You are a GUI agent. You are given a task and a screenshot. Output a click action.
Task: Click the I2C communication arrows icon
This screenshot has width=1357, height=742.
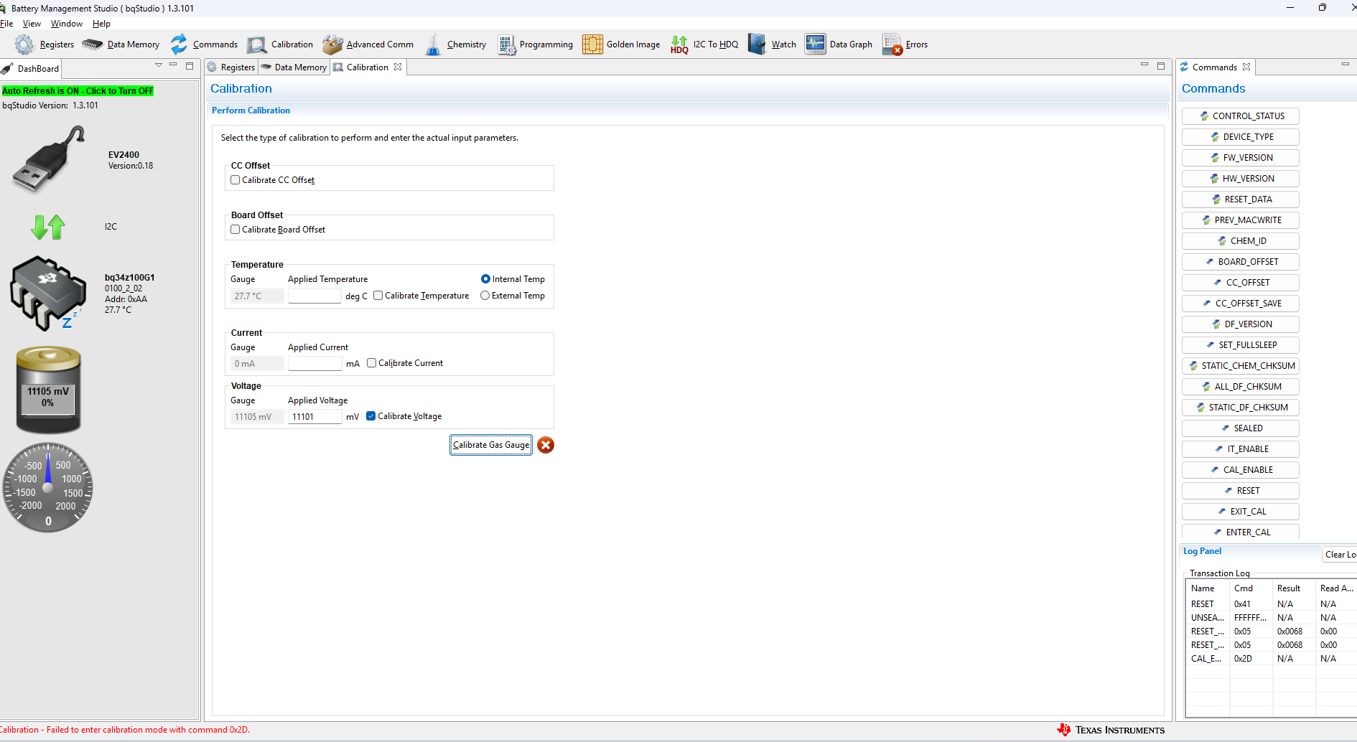click(48, 227)
